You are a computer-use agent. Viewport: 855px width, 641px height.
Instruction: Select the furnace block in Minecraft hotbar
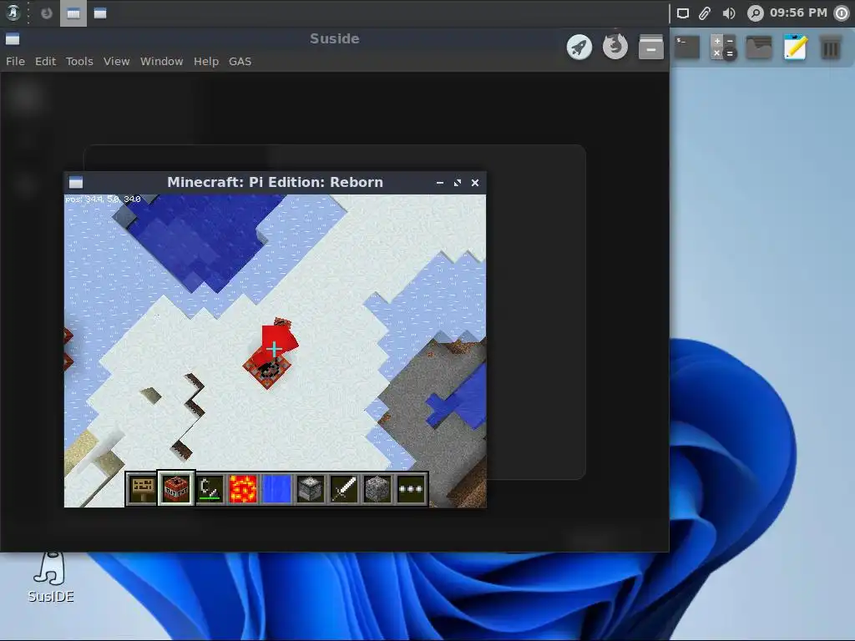[x=311, y=489]
